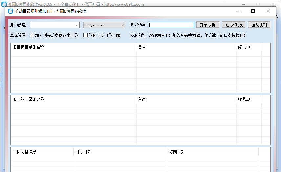281x172 pixels.
Task: Click the 加入规则 button
Action: (259, 25)
